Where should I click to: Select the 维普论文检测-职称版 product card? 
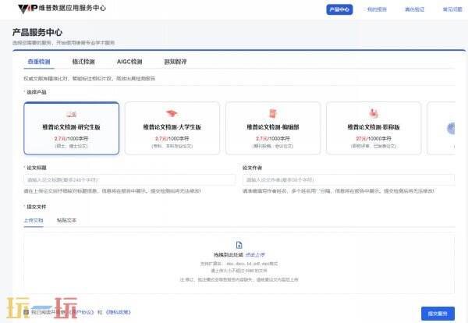point(374,129)
